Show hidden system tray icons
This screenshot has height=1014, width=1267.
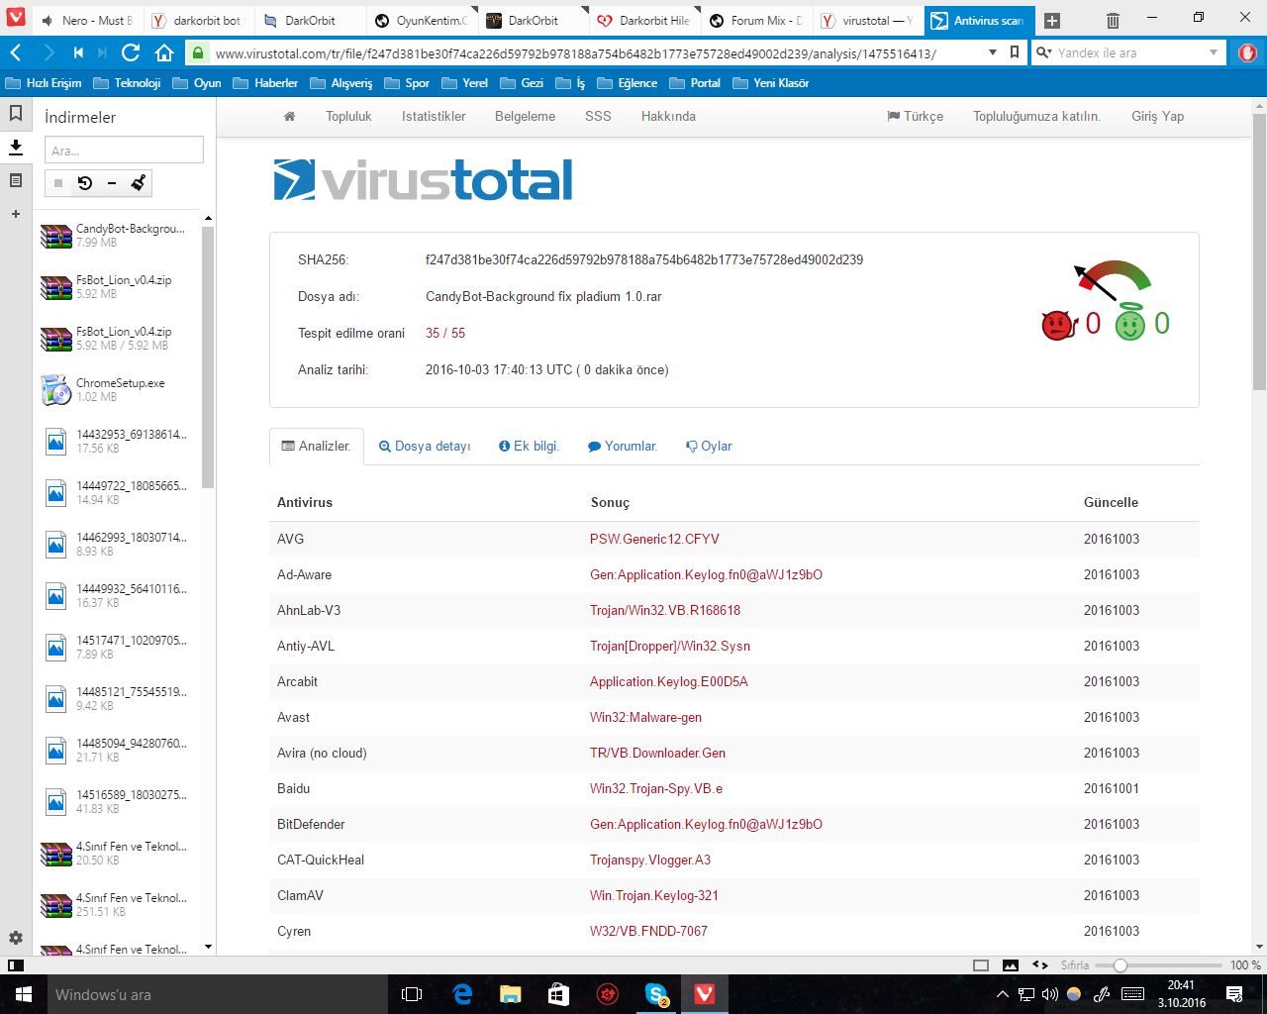(1003, 994)
